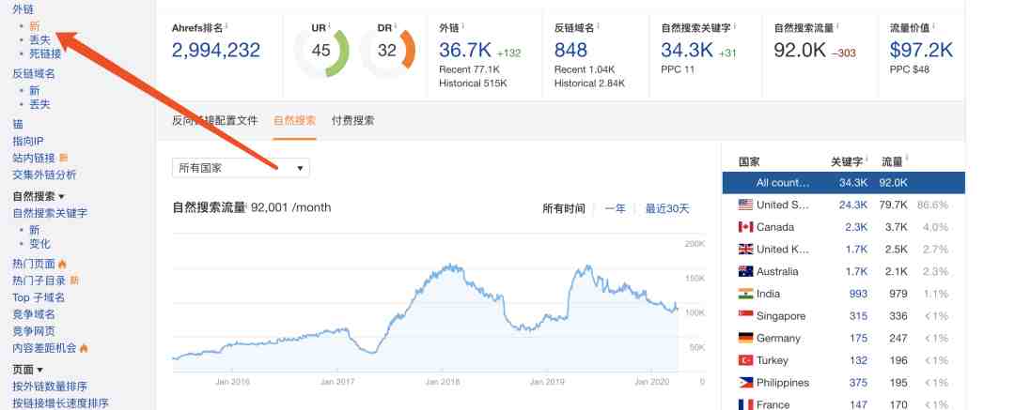
Task: Open 站内链接 in the sidebar
Action: click(x=34, y=158)
